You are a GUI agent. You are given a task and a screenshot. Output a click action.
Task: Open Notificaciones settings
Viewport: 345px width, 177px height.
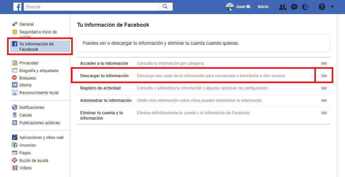32,108
